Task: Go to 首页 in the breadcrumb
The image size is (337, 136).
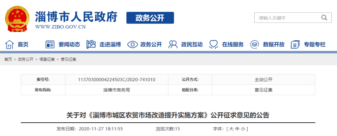Action: (x=8, y=59)
